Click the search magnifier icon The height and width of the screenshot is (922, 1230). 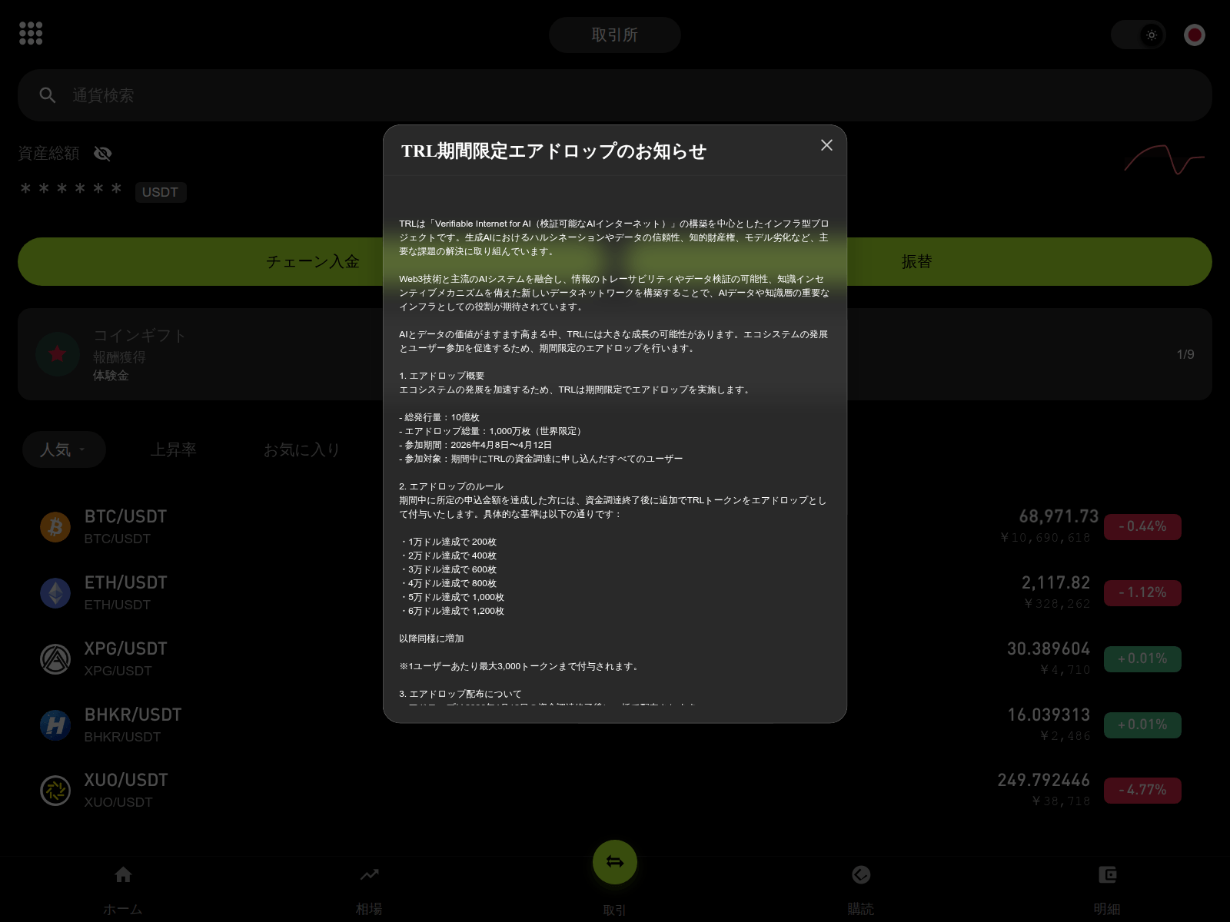(48, 95)
